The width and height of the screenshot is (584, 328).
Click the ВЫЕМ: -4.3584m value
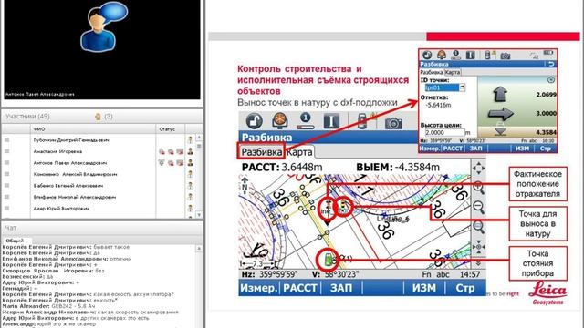[x=398, y=168]
